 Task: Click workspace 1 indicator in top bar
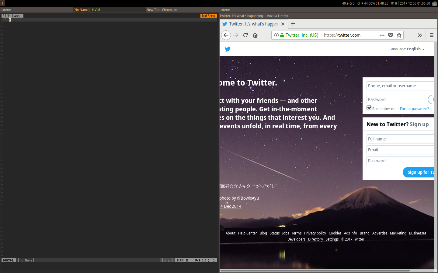tap(2, 3)
